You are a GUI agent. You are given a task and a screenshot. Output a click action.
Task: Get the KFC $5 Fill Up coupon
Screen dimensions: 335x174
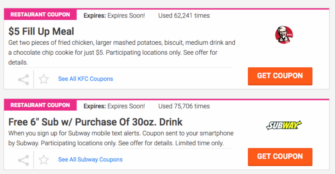280,76
